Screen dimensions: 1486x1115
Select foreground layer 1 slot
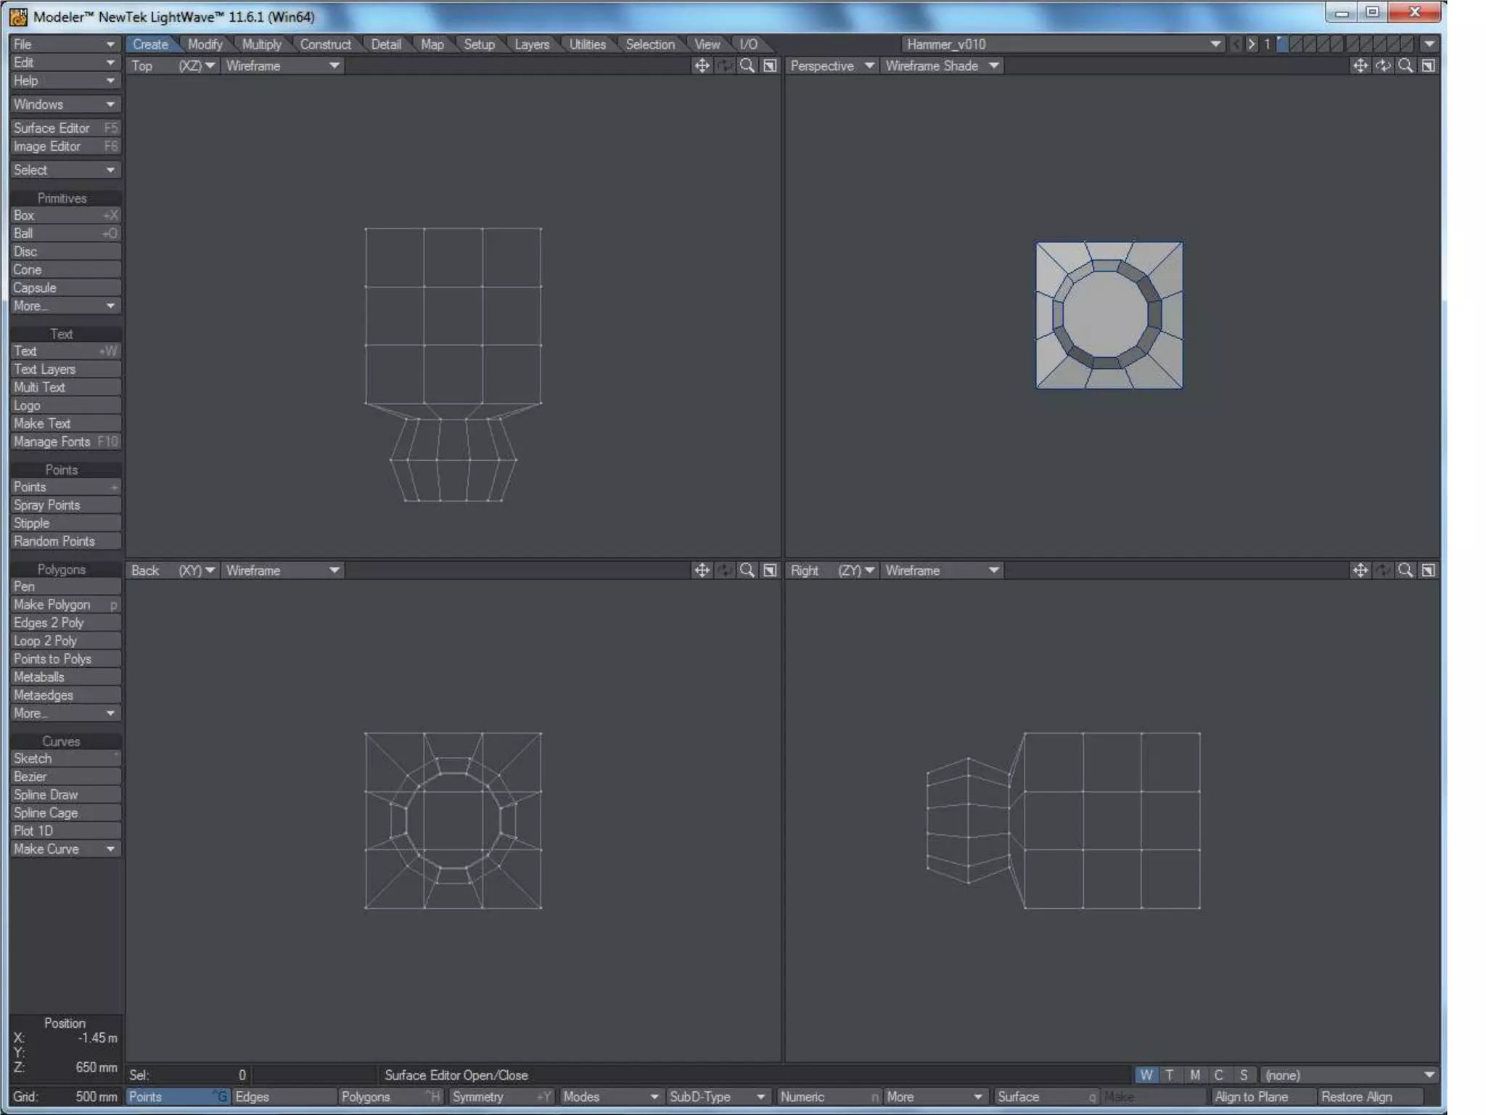tap(1284, 44)
